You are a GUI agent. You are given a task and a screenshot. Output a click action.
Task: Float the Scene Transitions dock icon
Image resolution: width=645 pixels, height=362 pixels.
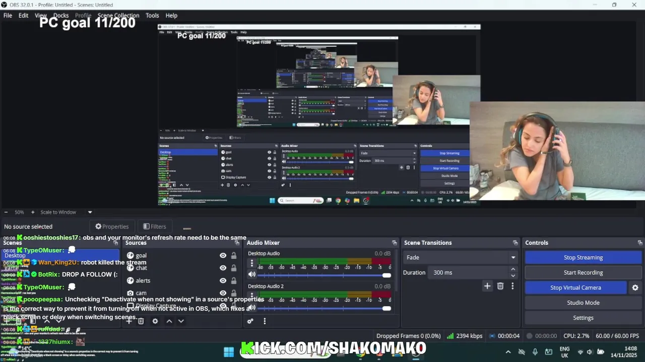pos(515,243)
